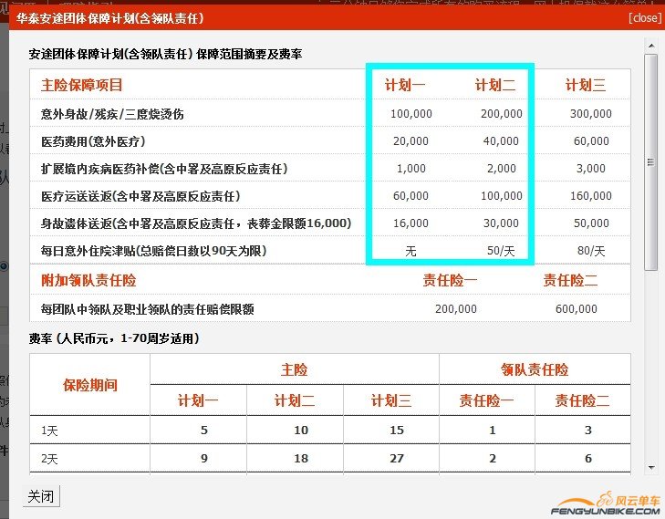Click the 责任险二 header in coverage table
Image resolution: width=665 pixels, height=519 pixels.
(x=570, y=280)
